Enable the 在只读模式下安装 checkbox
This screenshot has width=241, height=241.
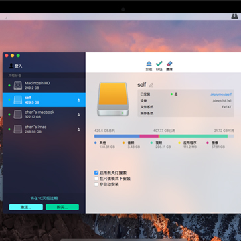[x=96, y=179]
